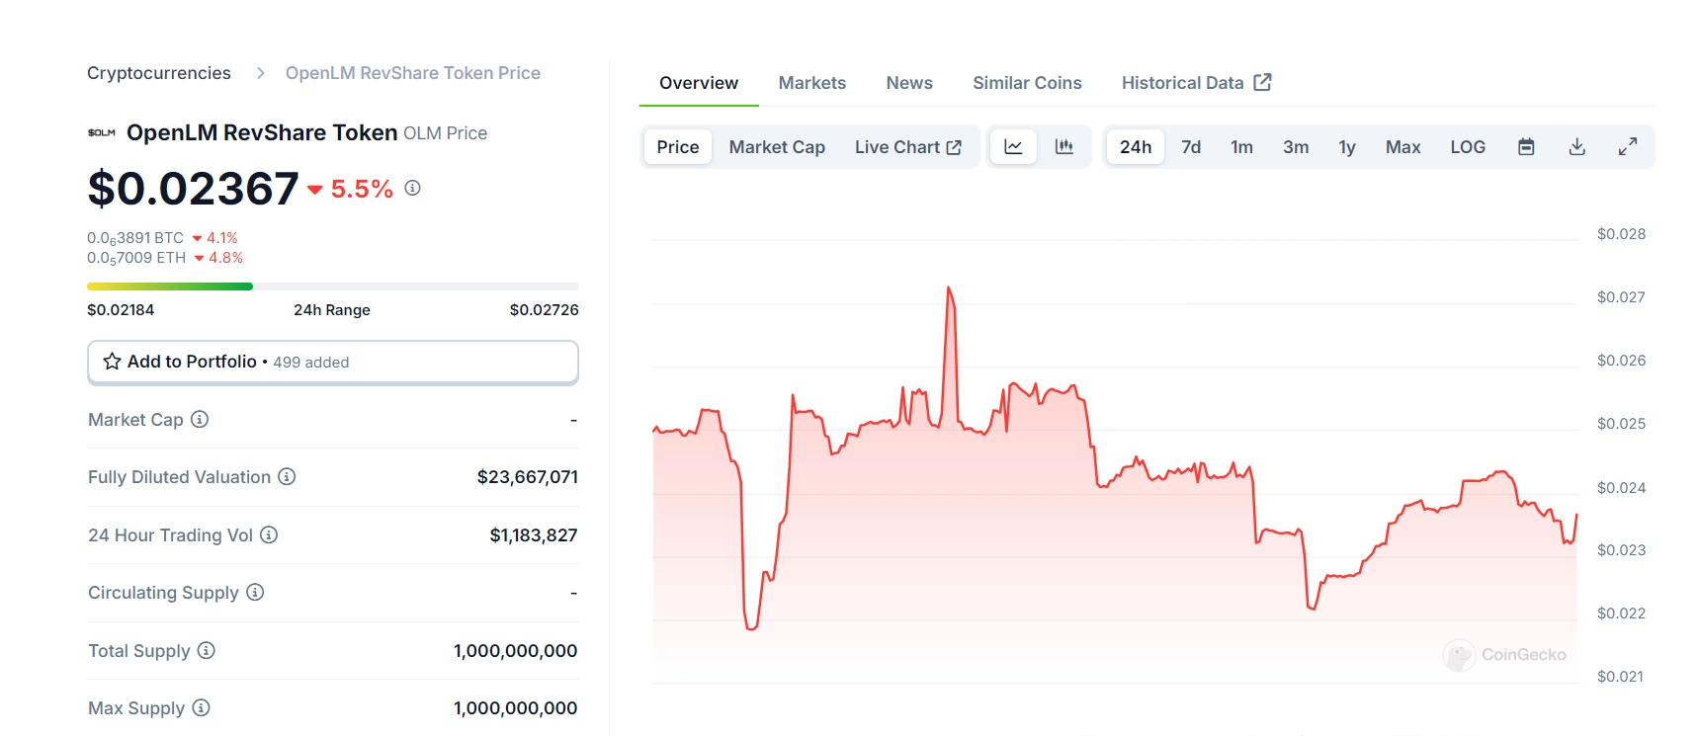Click the breadcrumb chevron separator

[x=260, y=73]
